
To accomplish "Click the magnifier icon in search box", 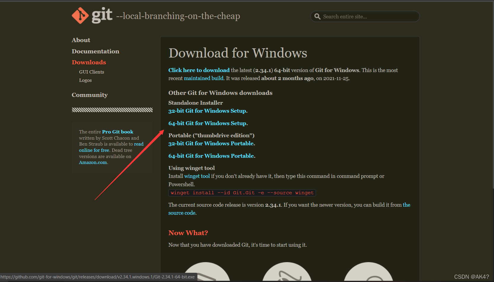I will 317,17.
